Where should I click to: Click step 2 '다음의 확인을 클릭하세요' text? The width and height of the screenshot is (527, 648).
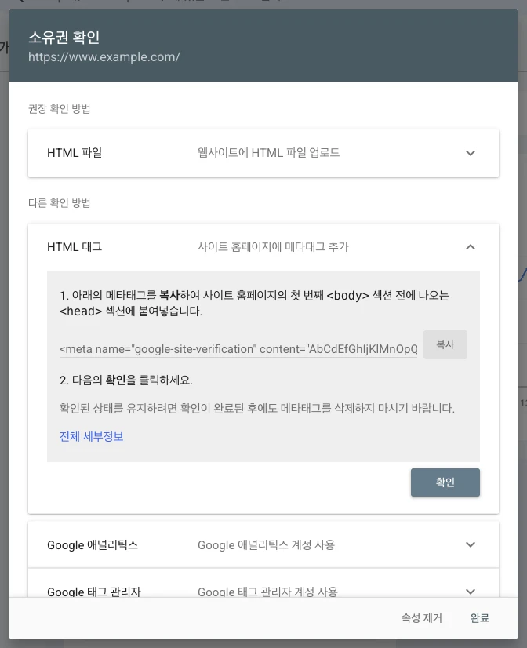(x=126, y=380)
